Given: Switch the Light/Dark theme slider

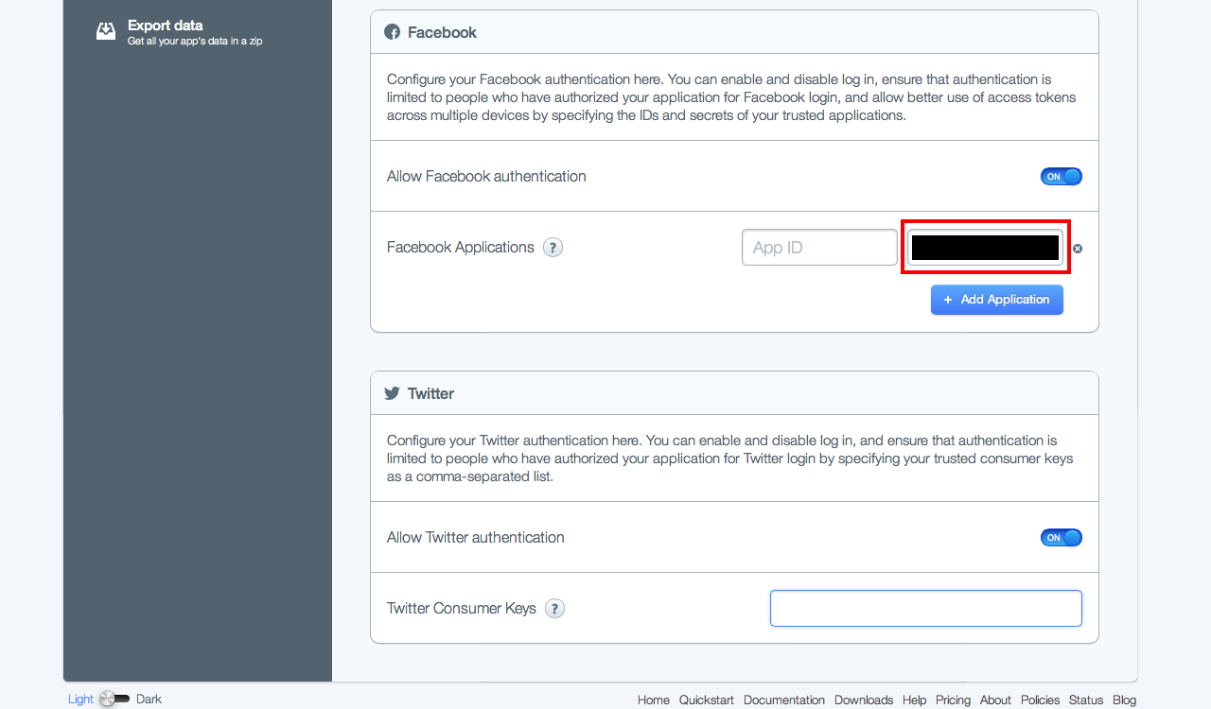Looking at the screenshot, I should (114, 699).
